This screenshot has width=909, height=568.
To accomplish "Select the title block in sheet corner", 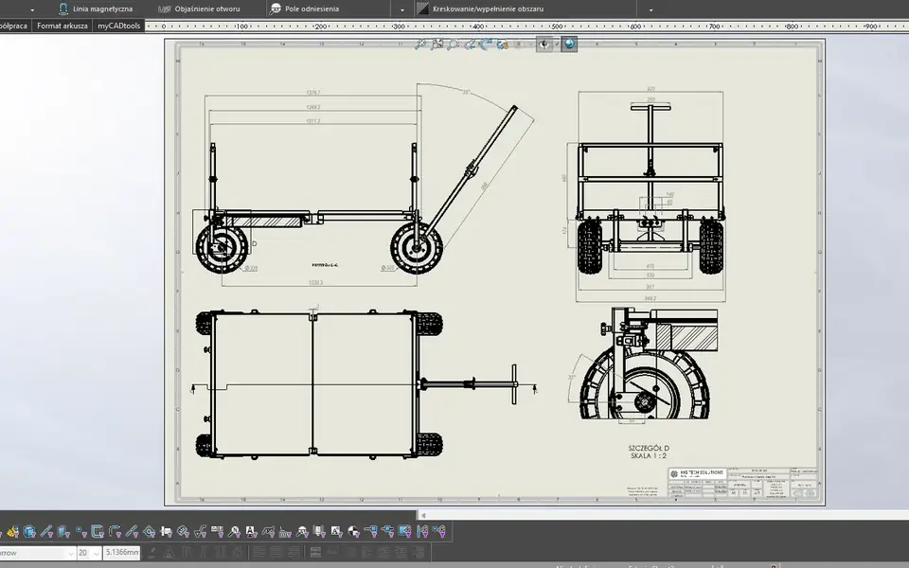I will 742,482.
